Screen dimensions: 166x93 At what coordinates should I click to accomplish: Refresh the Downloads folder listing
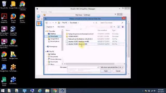point(96,23)
